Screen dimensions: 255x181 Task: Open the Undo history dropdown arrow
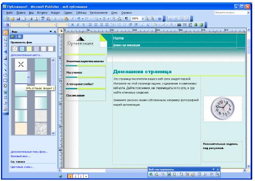click(x=83, y=19)
